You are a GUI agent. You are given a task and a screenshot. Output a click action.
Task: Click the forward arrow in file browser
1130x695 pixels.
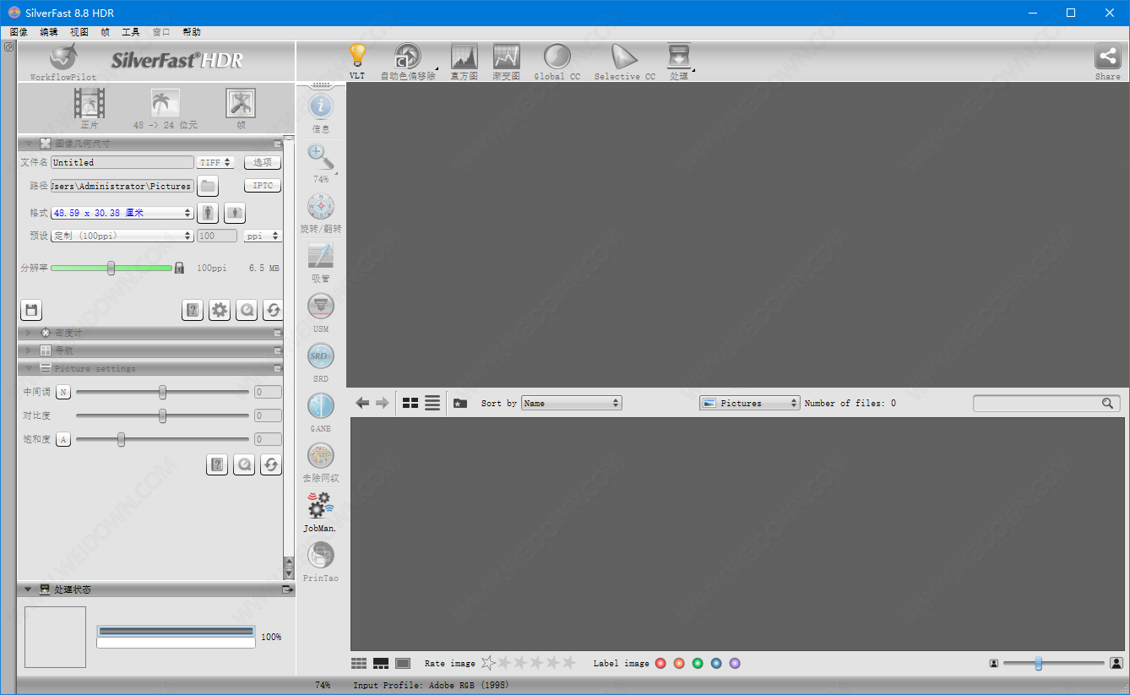[x=383, y=403]
